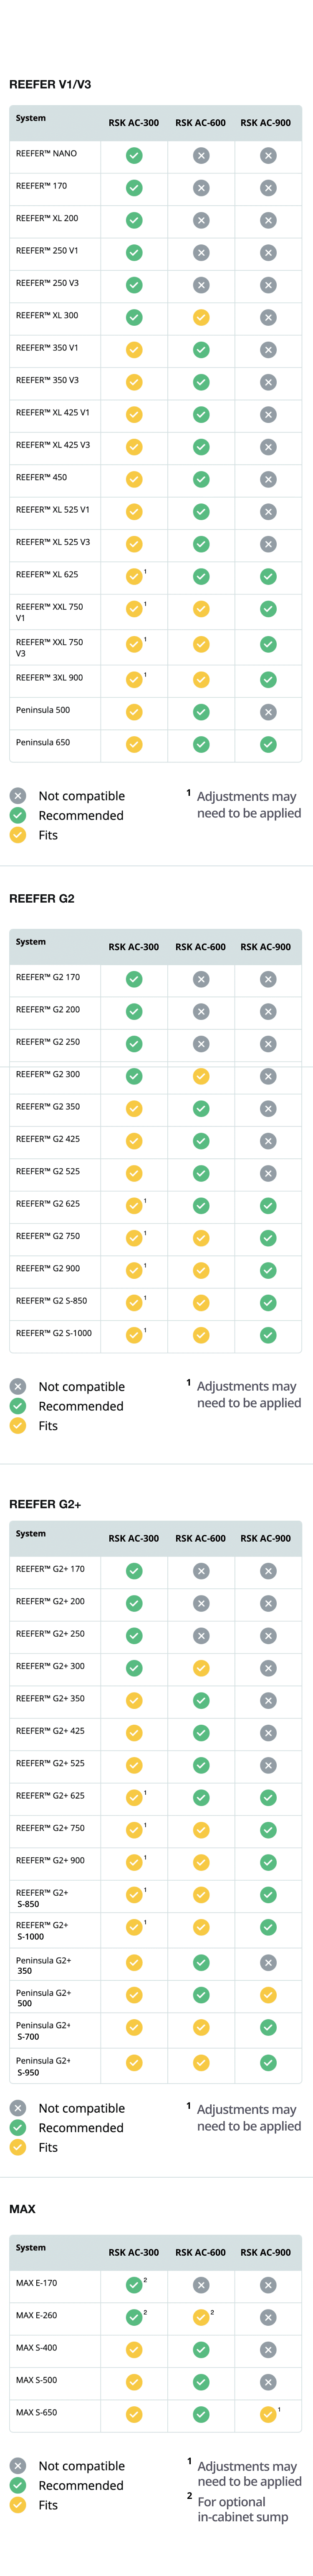Click the green check for REEFER G2 625 under RSK AC-900
The image size is (313, 2576).
[x=268, y=1206]
